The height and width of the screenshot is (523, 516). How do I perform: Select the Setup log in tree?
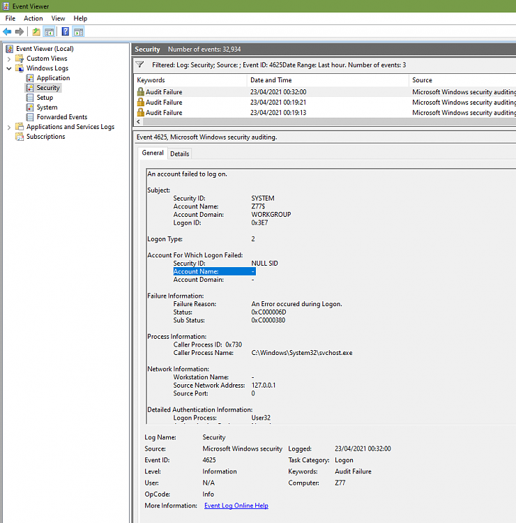point(45,98)
